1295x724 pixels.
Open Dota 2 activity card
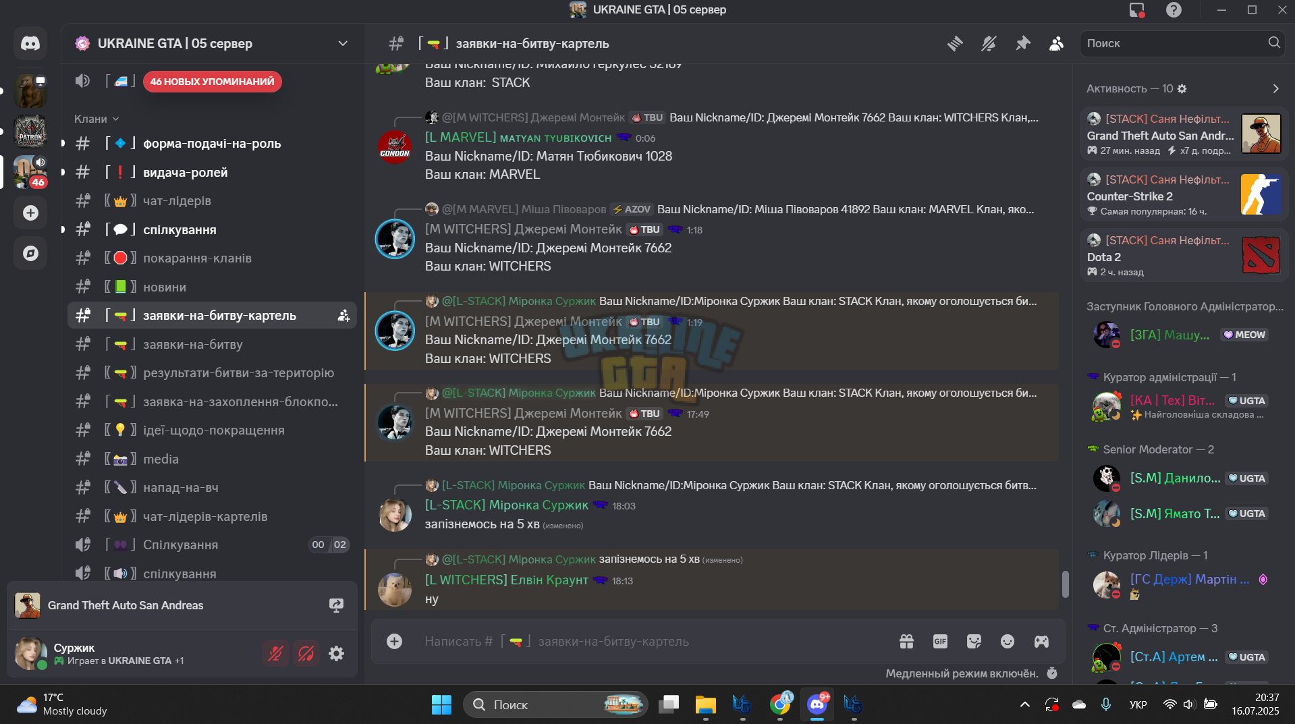click(x=1184, y=256)
